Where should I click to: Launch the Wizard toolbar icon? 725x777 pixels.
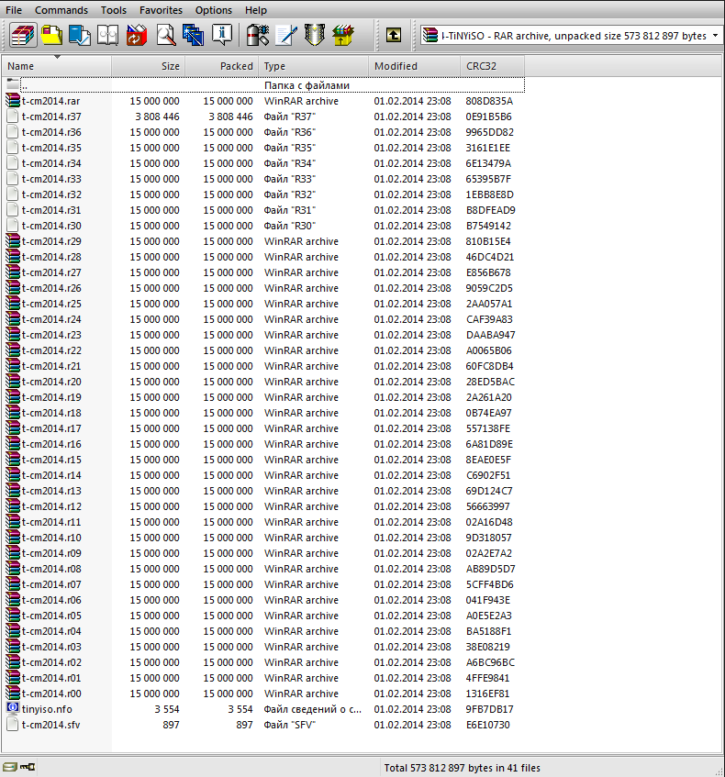194,35
